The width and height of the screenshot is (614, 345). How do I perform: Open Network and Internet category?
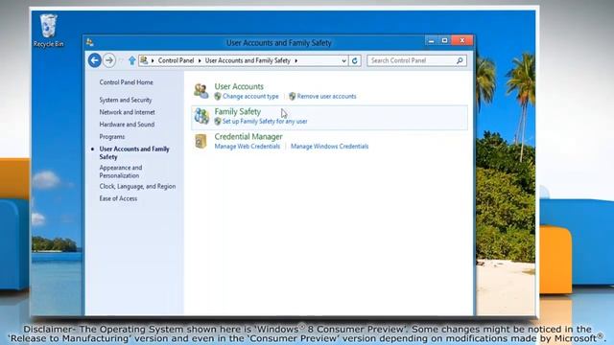tap(127, 112)
